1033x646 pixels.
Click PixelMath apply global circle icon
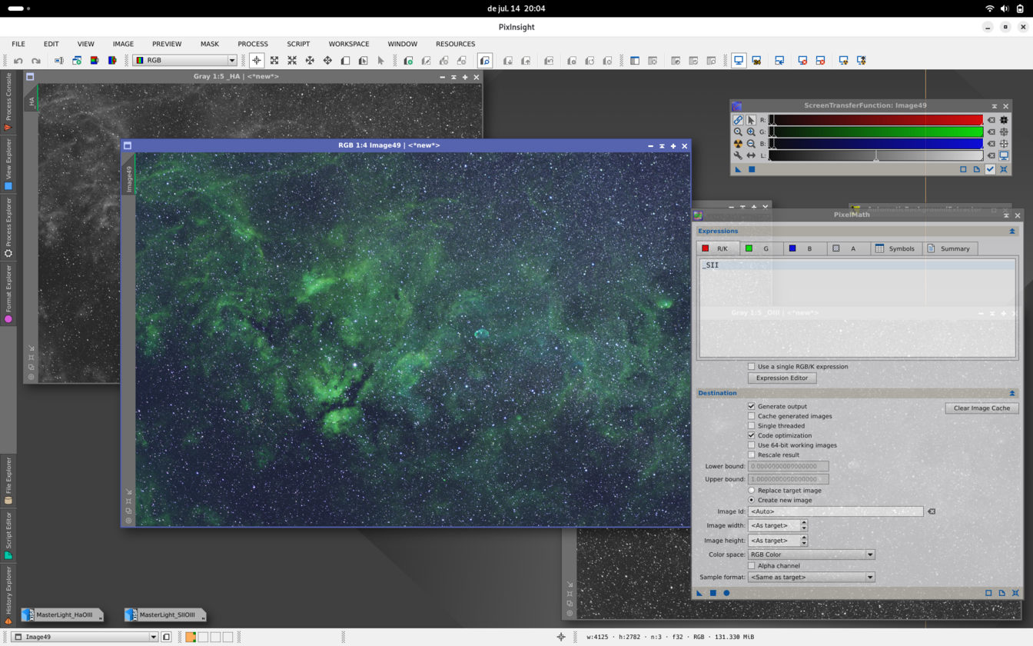(726, 593)
